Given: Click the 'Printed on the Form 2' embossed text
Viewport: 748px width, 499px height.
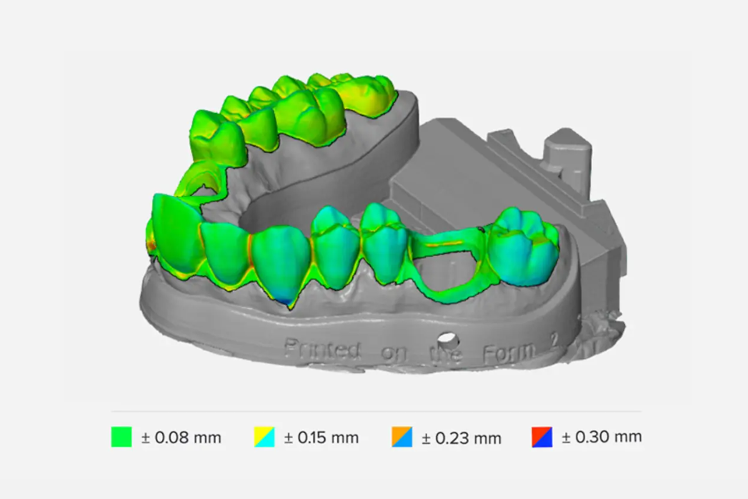Looking at the screenshot, I should coord(422,351).
